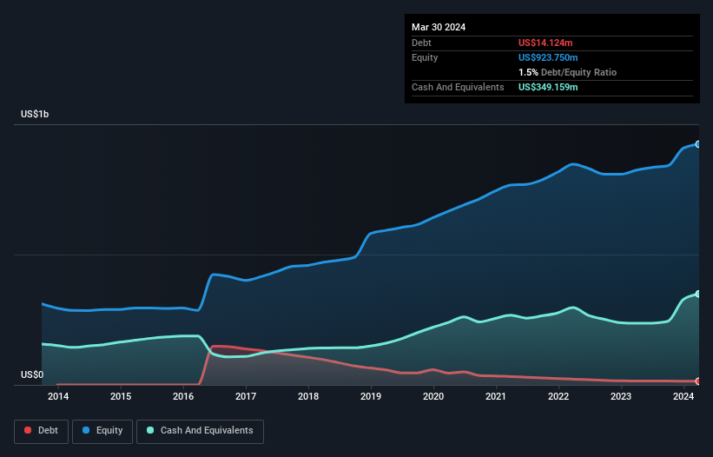This screenshot has height=457, width=713.
Task: Click the 2022 x-axis label
Action: coord(558,396)
